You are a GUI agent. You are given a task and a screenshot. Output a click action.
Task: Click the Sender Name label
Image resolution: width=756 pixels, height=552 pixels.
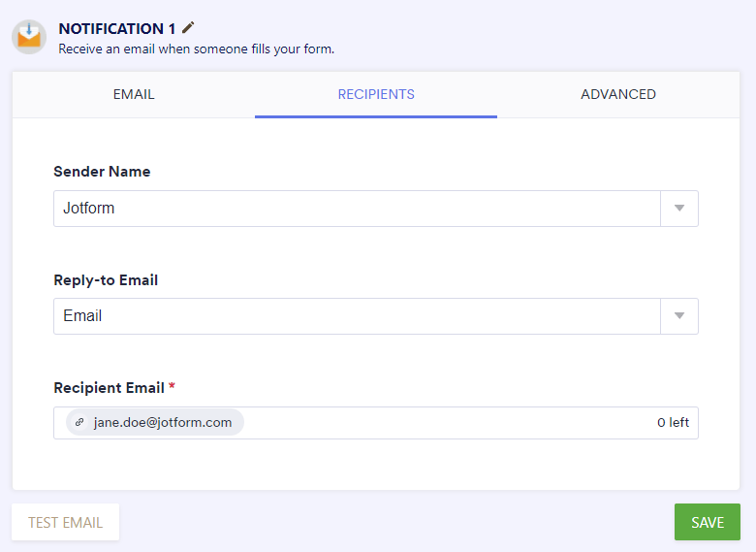102,172
